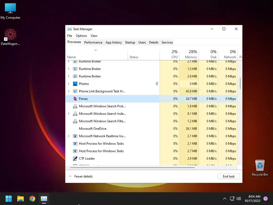This screenshot has width=273, height=205.
Task: Sort by the CPU column header
Action: (170, 54)
